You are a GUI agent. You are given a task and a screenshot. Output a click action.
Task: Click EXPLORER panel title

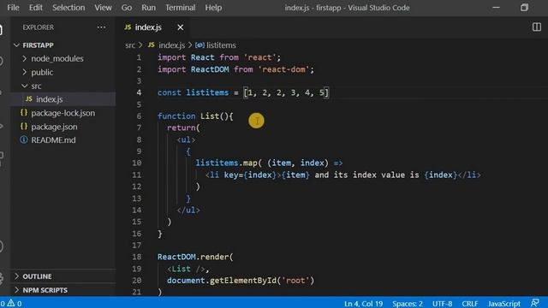38,27
